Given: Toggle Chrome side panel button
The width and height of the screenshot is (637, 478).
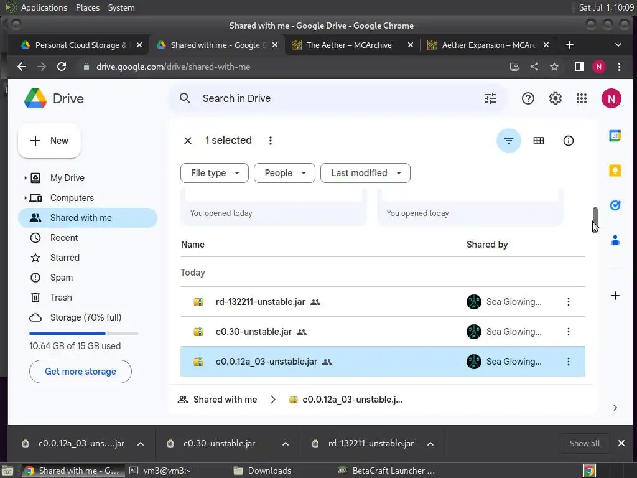Looking at the screenshot, I should (579, 67).
